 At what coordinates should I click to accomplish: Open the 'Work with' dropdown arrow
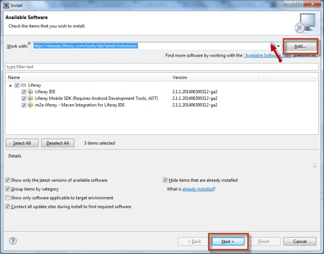[278, 46]
